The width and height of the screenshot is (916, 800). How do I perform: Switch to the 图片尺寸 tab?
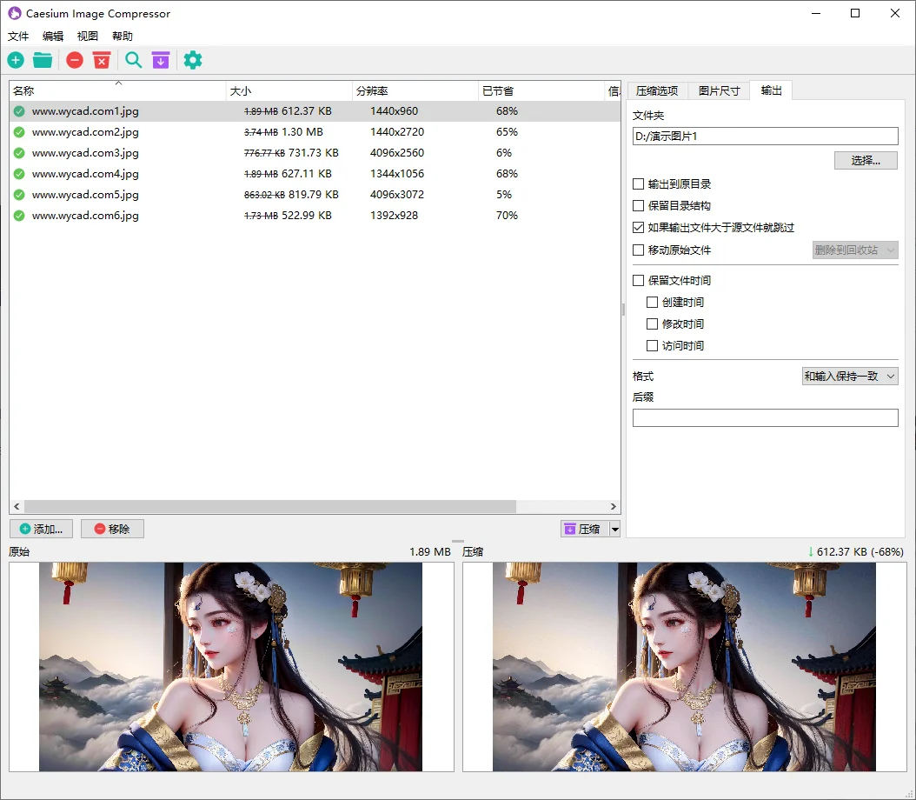[719, 89]
